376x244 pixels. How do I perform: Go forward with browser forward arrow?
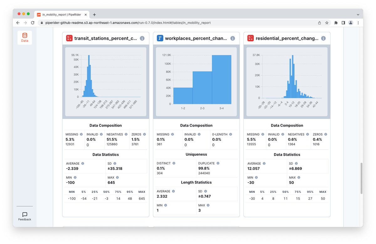(x=25, y=23)
